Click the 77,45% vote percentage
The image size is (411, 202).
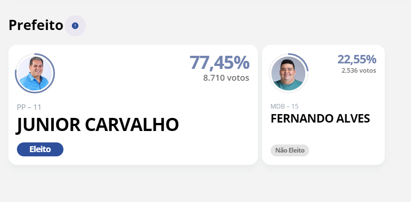click(219, 63)
